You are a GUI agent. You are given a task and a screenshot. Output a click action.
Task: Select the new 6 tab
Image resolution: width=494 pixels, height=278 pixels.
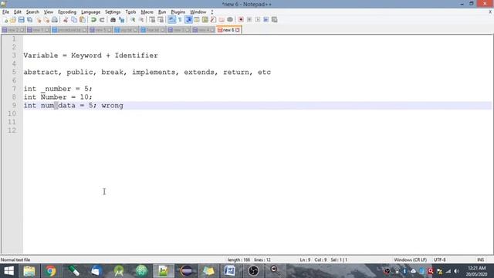(x=228, y=30)
